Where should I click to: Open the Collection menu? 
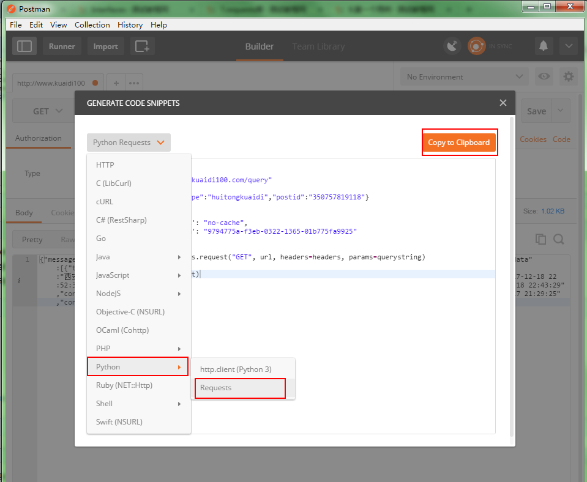[x=92, y=24]
